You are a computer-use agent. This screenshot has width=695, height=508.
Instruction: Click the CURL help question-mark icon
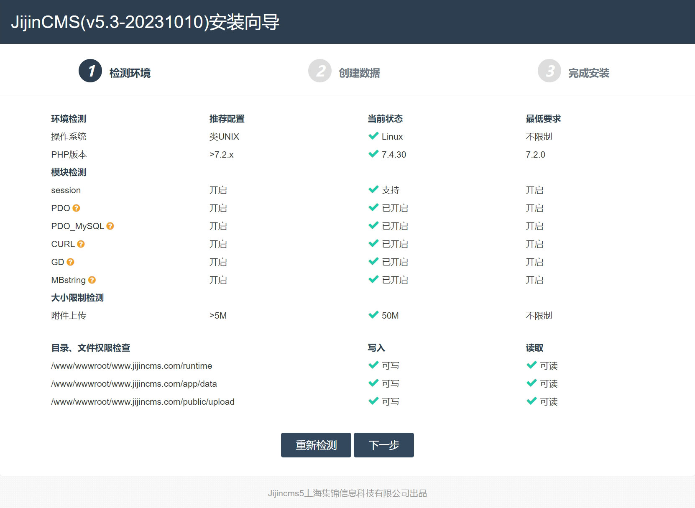coord(81,244)
